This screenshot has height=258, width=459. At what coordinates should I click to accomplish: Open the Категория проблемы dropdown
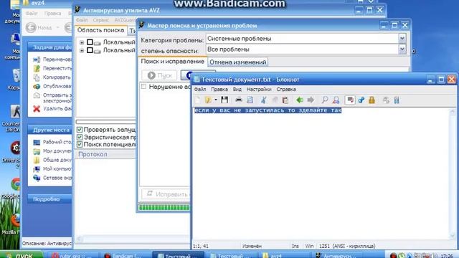(x=402, y=38)
